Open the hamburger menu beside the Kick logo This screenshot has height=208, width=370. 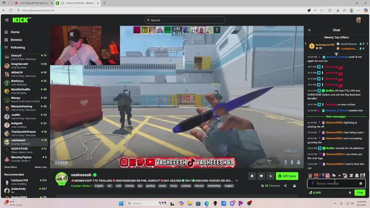7,20
